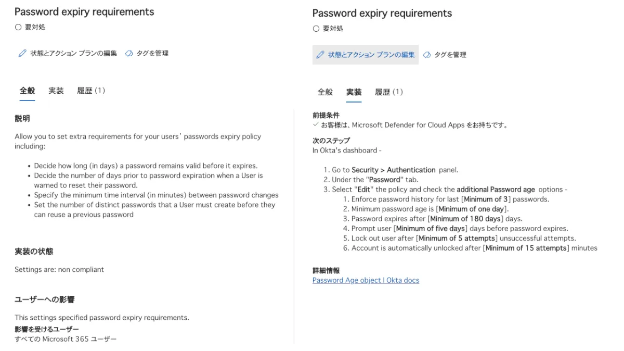Screen dimensions: 624x351
Task: Open the 履歴 (1) tab in the left panel
Action: (91, 91)
